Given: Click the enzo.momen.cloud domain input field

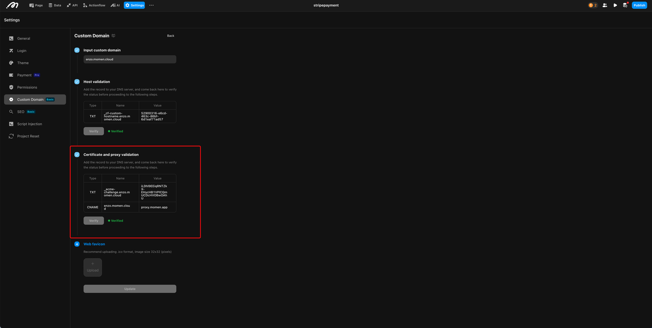Looking at the screenshot, I should click(x=130, y=59).
